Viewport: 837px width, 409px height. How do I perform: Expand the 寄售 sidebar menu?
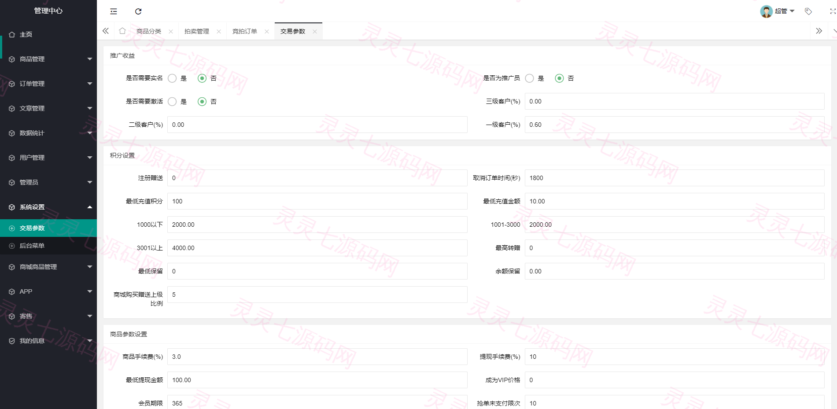[48, 316]
